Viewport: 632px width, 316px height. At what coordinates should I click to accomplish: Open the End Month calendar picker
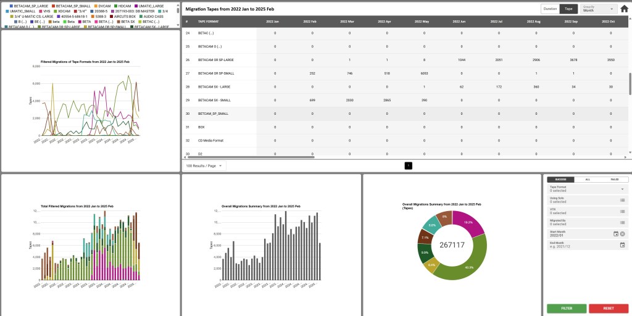pos(623,245)
